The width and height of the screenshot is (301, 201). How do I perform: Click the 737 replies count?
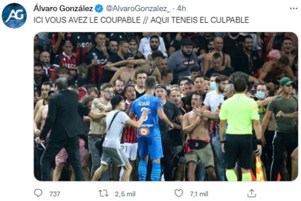(55, 194)
